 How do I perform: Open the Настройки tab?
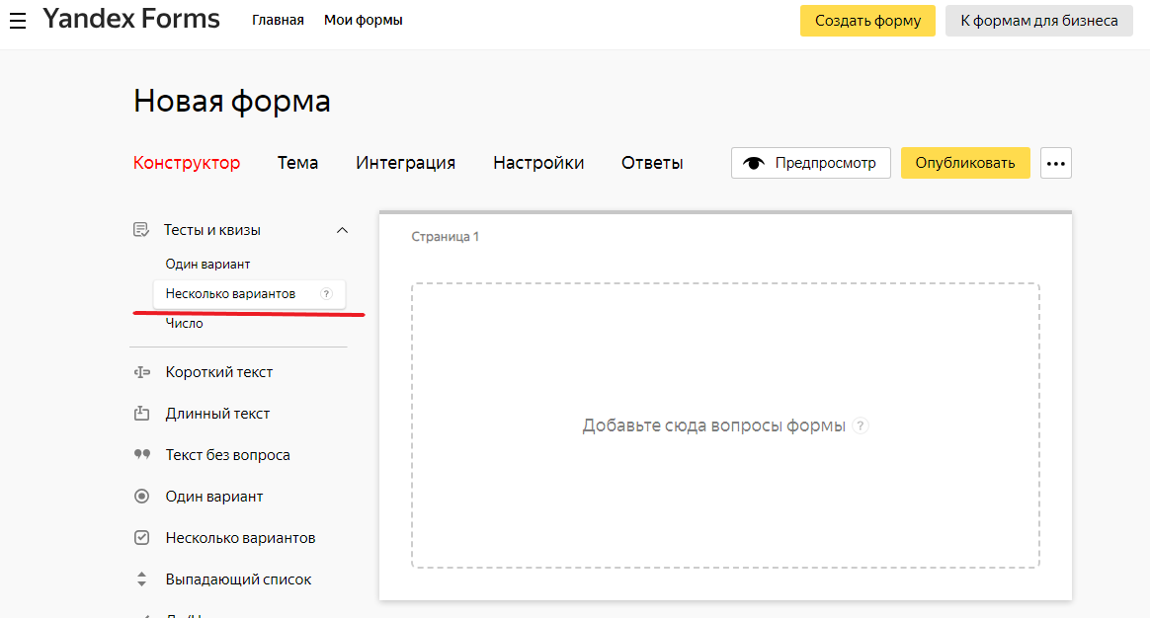click(x=538, y=163)
